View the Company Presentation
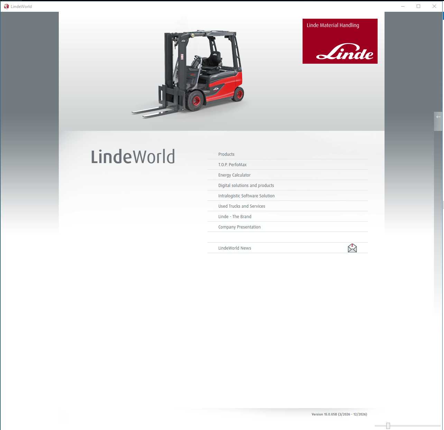Screen dimensions: 444x430 tap(287, 227)
